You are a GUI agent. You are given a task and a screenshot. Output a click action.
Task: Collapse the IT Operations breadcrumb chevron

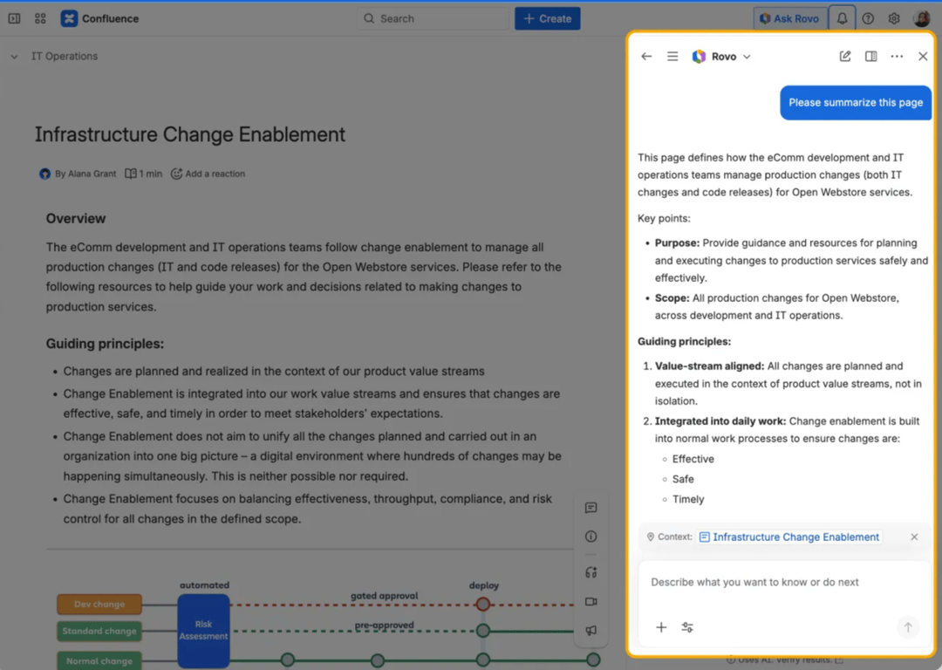pyautogui.click(x=15, y=57)
